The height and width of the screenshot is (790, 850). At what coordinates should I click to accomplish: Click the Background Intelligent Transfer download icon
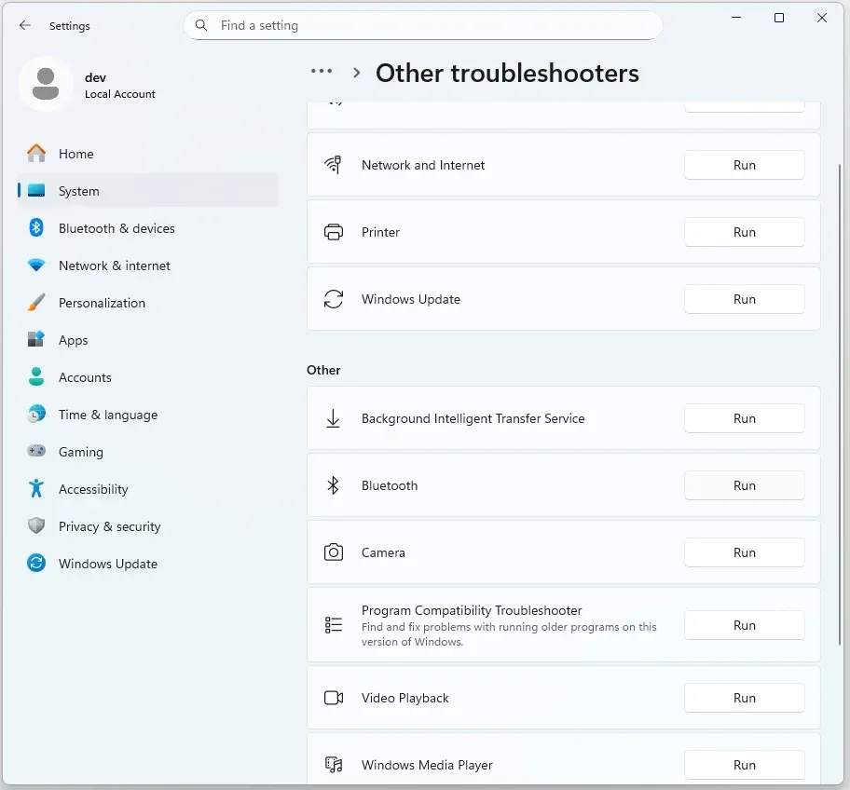tap(333, 419)
